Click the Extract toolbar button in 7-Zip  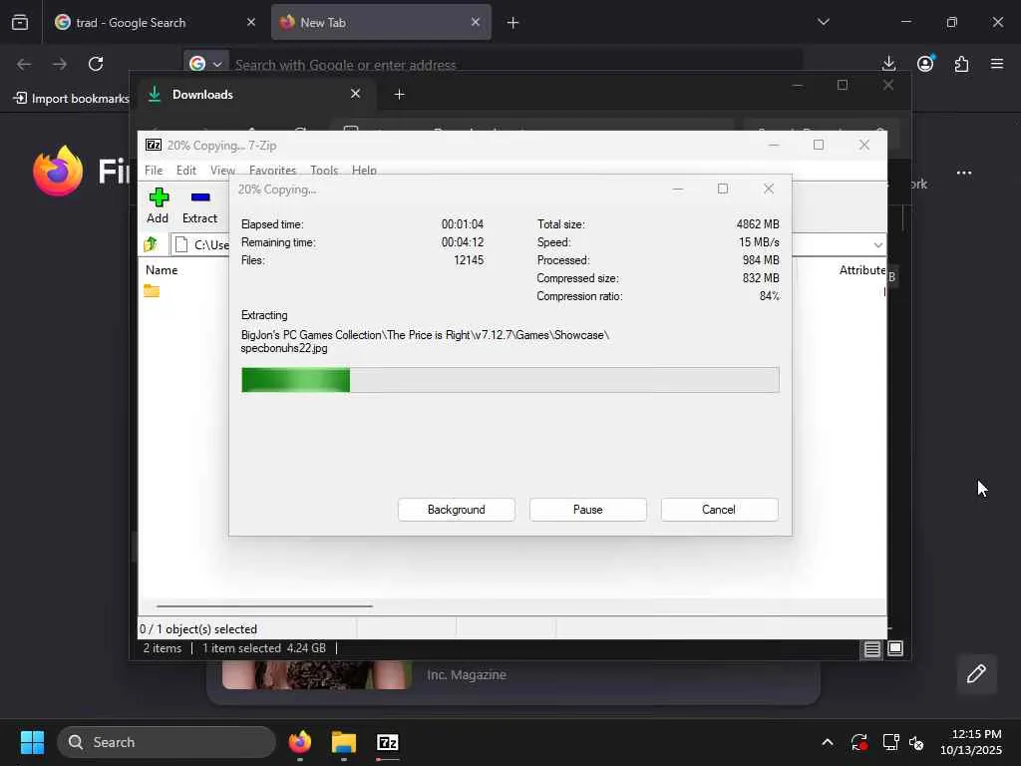(x=199, y=205)
